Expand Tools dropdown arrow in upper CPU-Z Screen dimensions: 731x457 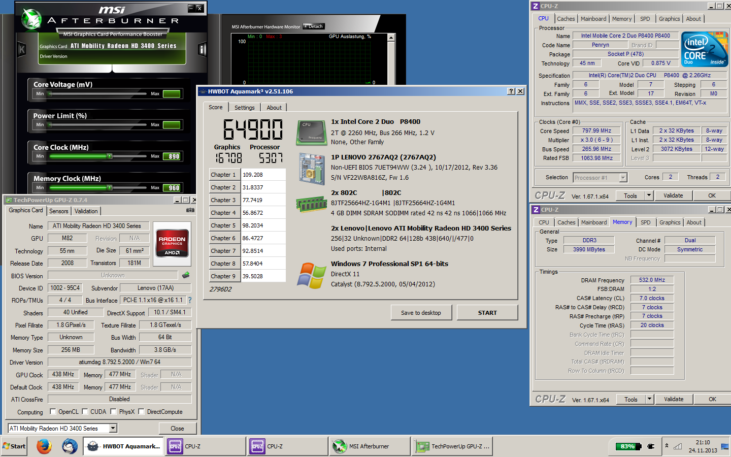tap(648, 195)
